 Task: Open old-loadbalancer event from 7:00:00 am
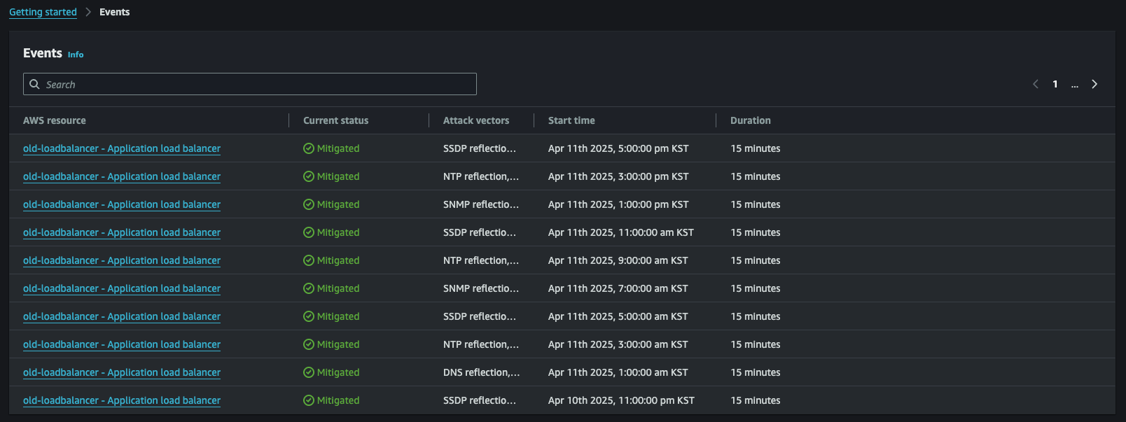click(122, 288)
